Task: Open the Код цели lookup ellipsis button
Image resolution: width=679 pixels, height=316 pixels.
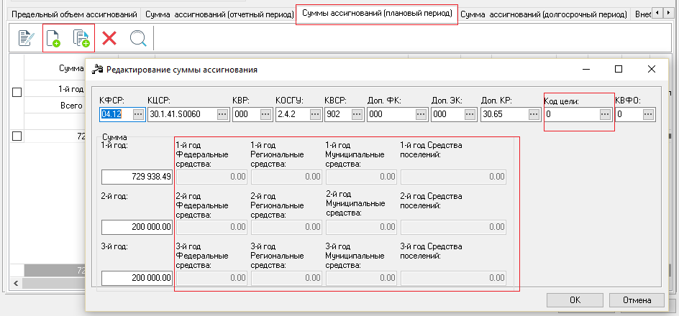Action: point(605,114)
